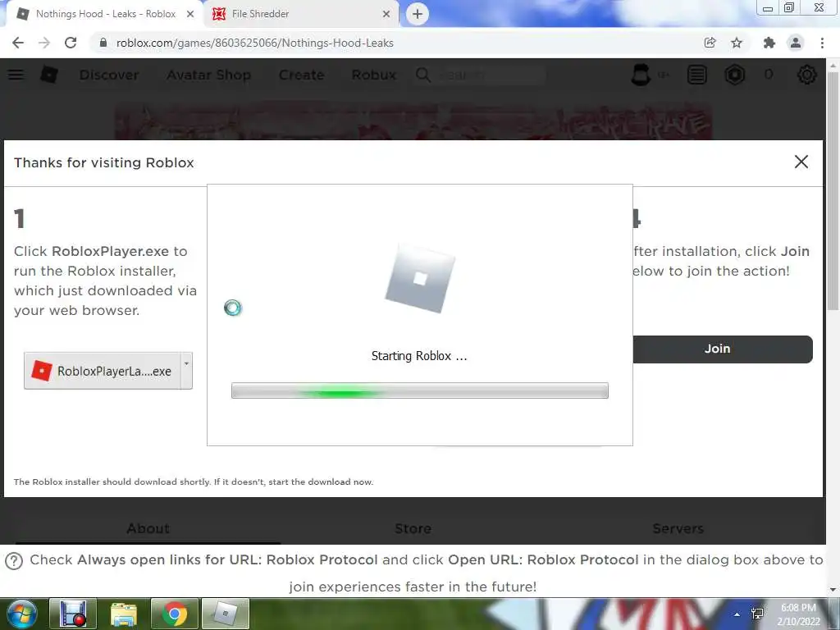The width and height of the screenshot is (840, 630).
Task: Switch to the File Shredder tab
Action: click(x=302, y=14)
